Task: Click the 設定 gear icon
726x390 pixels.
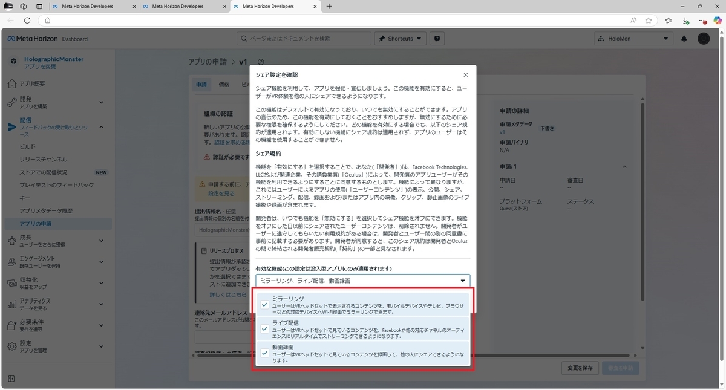Action: pyautogui.click(x=13, y=346)
